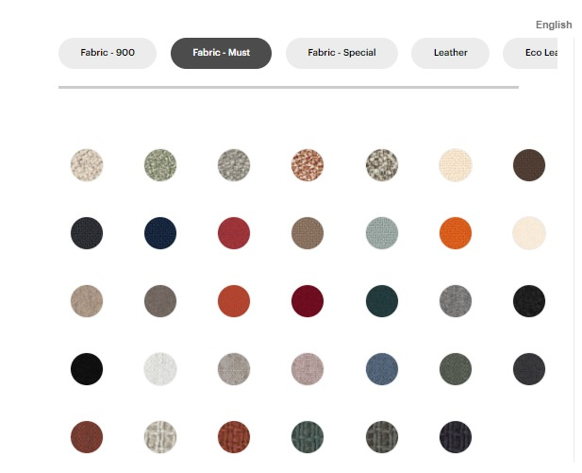Select the green plaid swatch in bottom row
582x473 pixels.
[308, 437]
